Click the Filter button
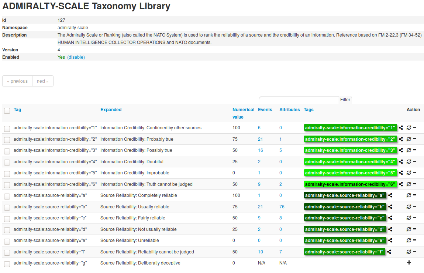 pos(345,100)
